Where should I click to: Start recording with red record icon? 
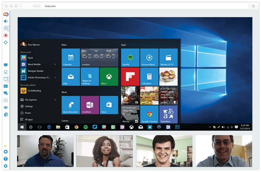pyautogui.click(x=6, y=35)
